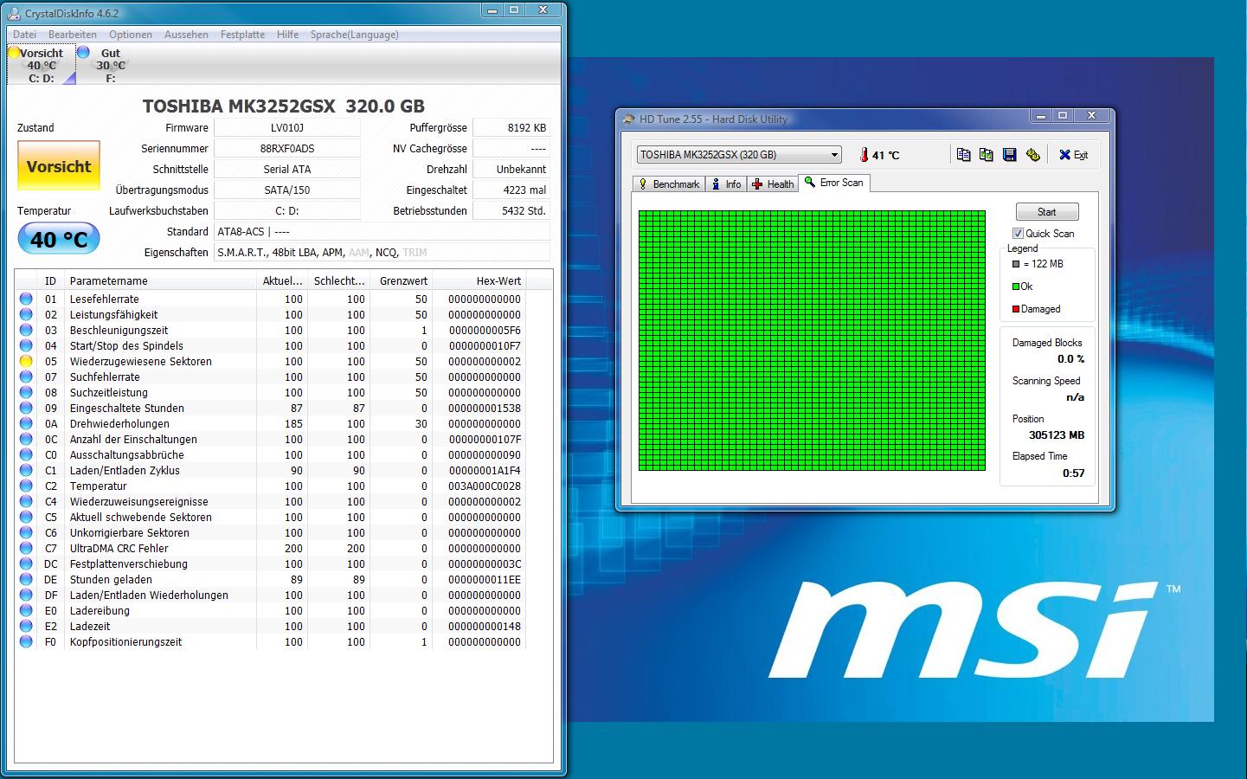Click the status orb for Kopfpositionierungszeit
The height and width of the screenshot is (779, 1247).
pos(26,641)
